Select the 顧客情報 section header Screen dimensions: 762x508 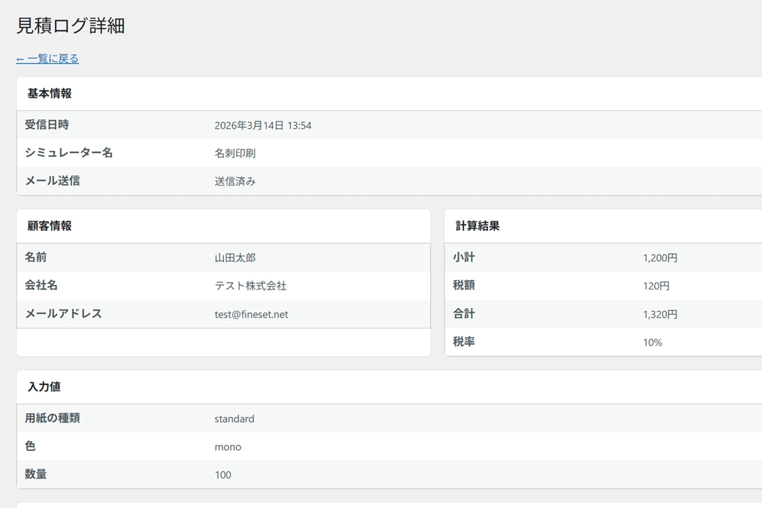pos(50,226)
